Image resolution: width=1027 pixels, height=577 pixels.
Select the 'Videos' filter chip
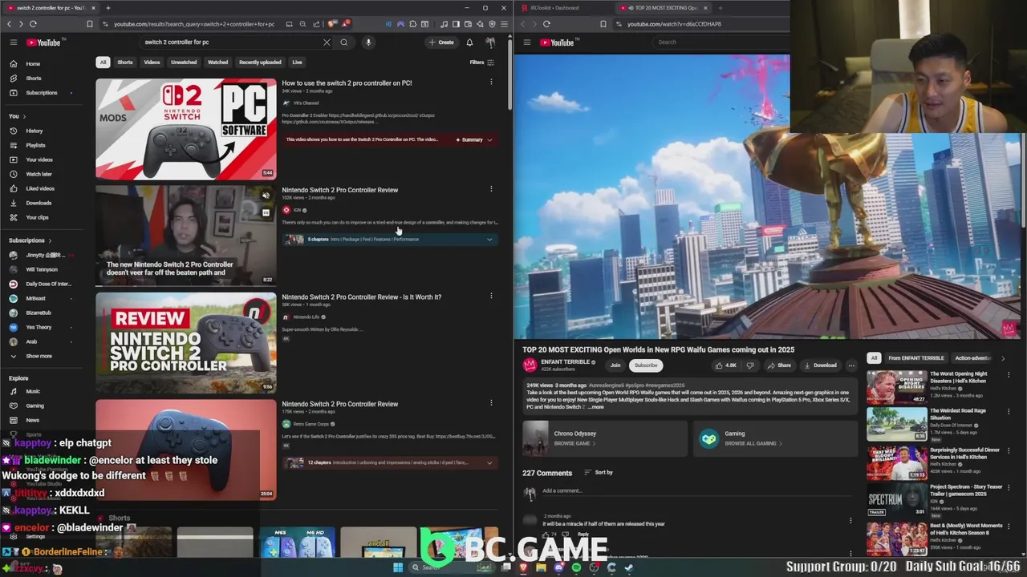(x=152, y=63)
